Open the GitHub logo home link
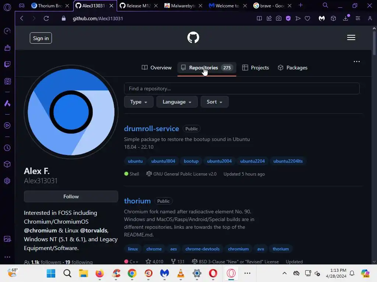This screenshot has width=377, height=282. [193, 37]
